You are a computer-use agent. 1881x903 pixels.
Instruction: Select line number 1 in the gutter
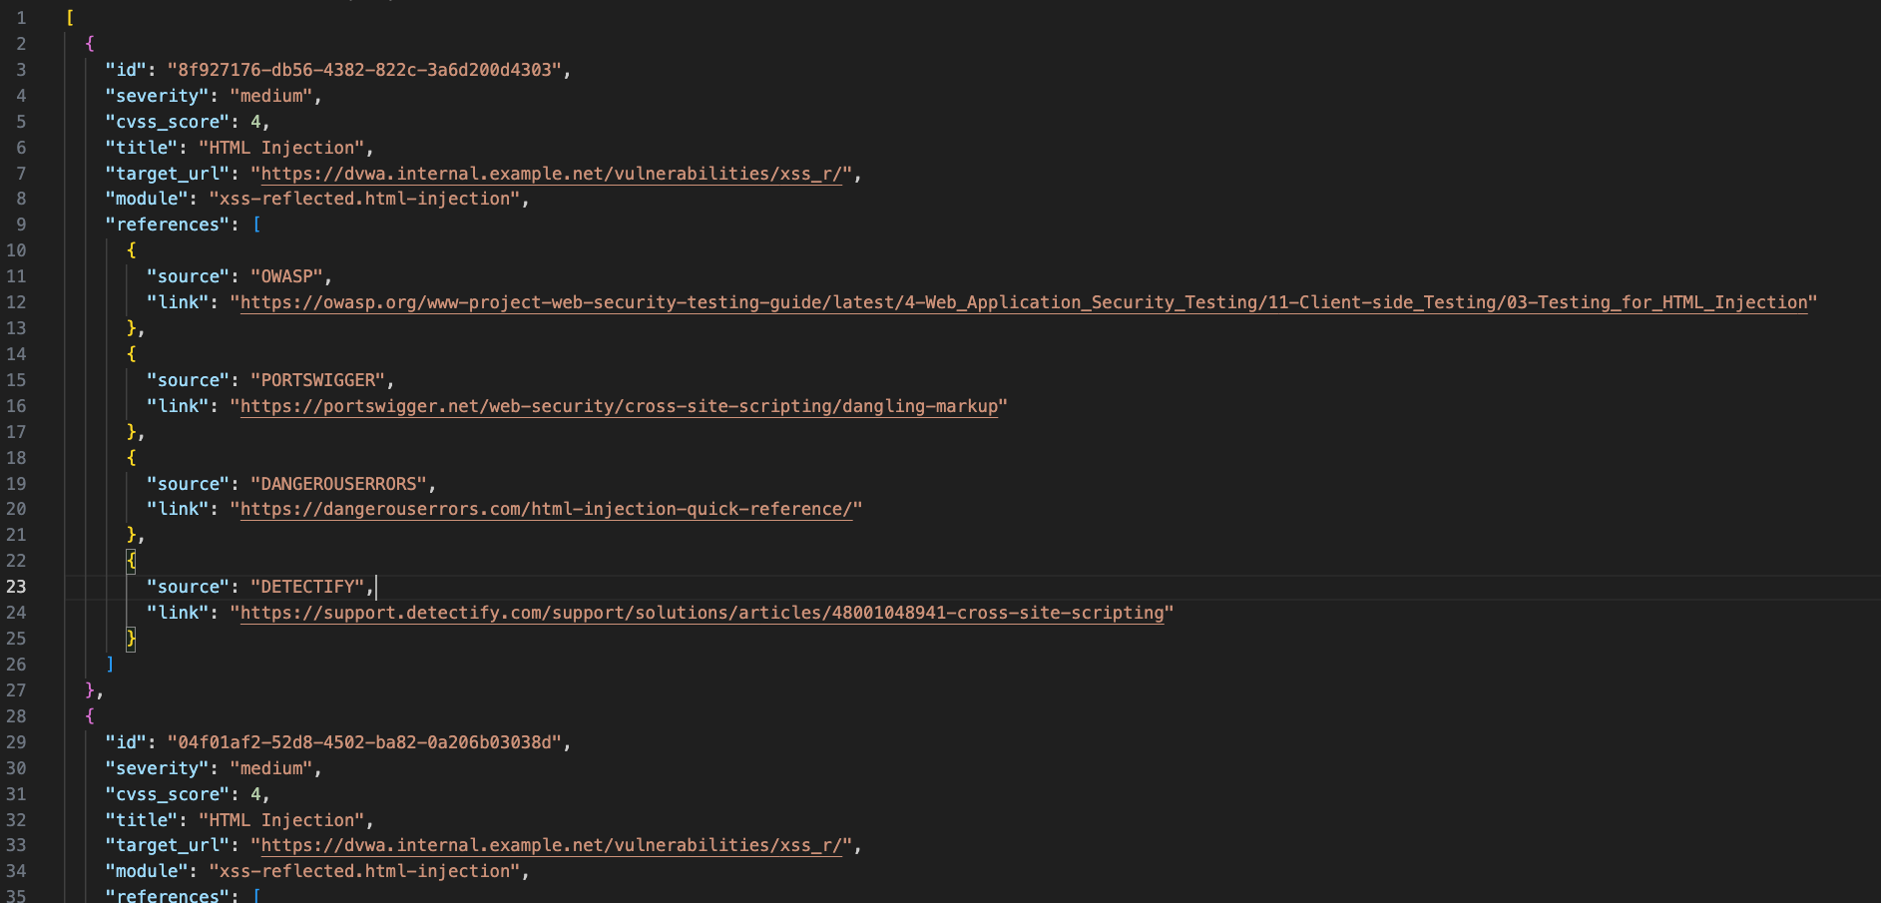21,18
